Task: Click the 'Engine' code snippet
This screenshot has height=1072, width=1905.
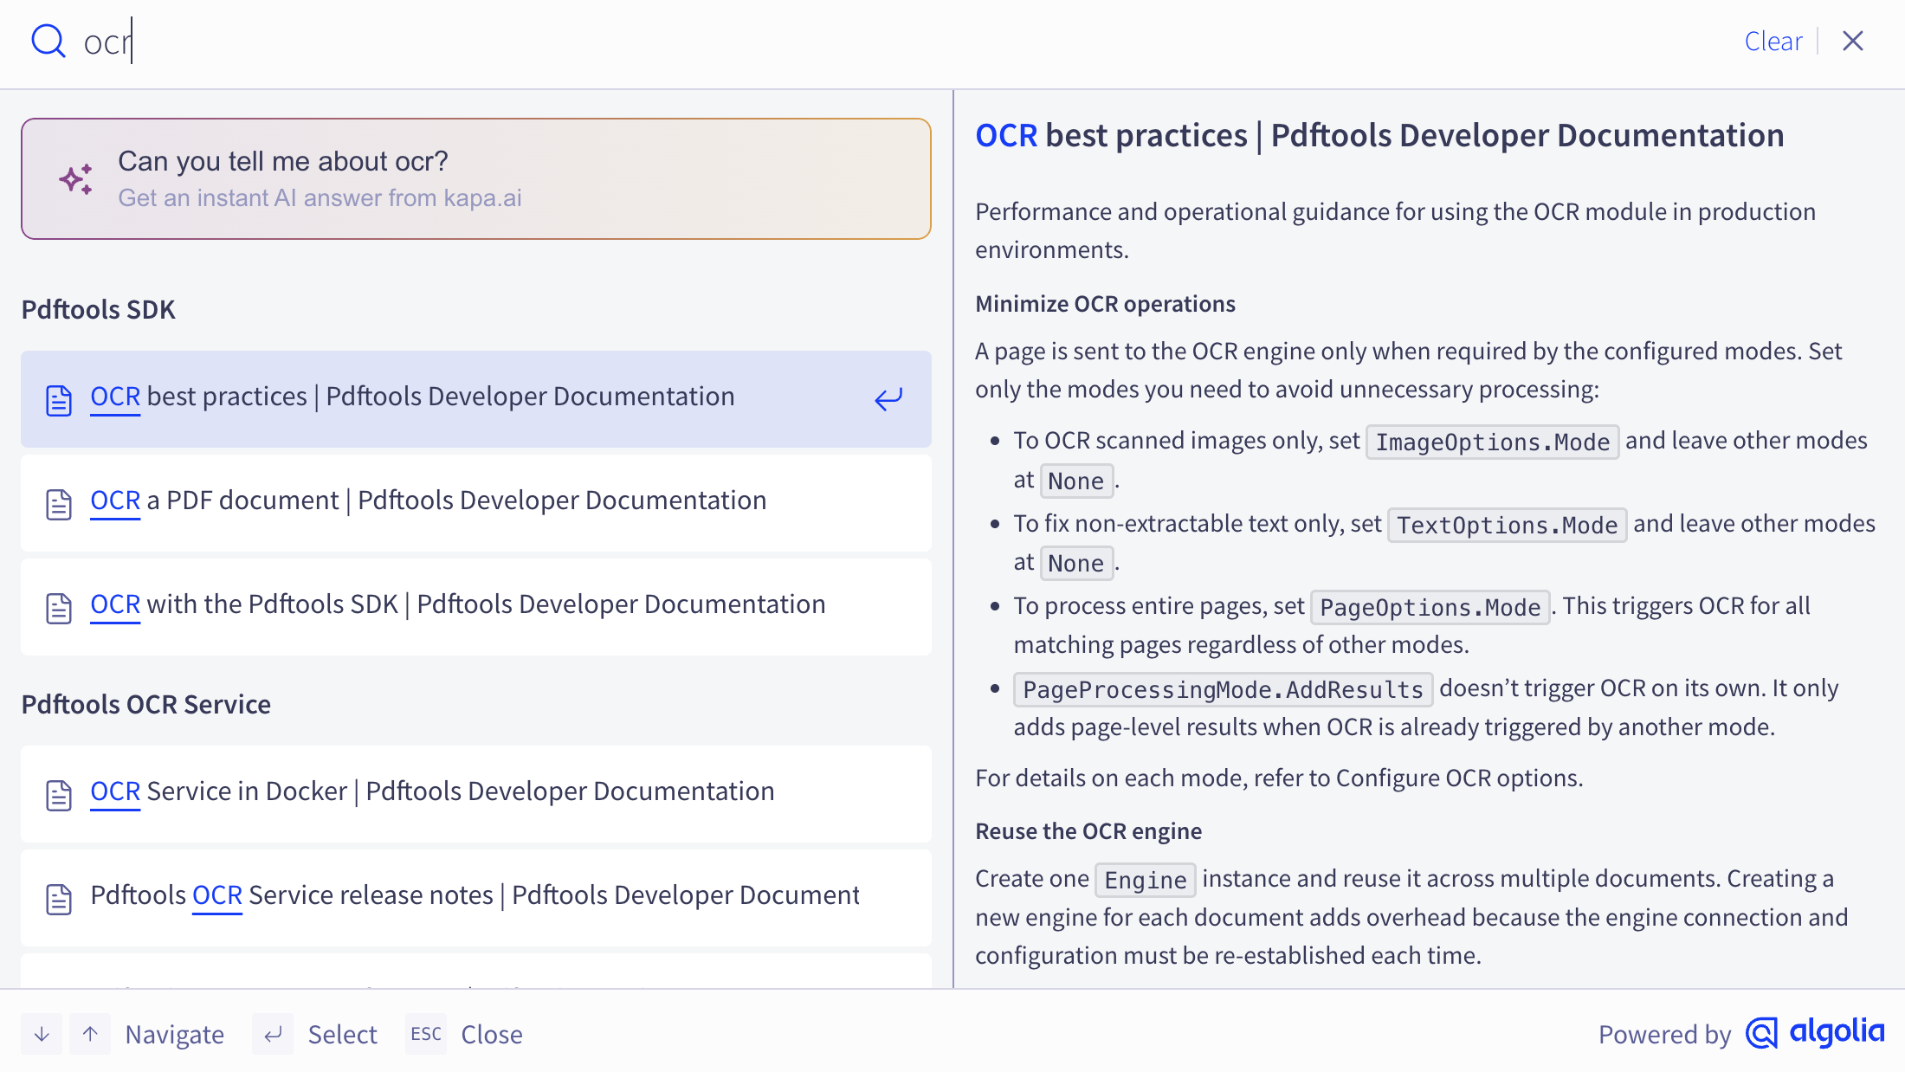Action: point(1145,880)
